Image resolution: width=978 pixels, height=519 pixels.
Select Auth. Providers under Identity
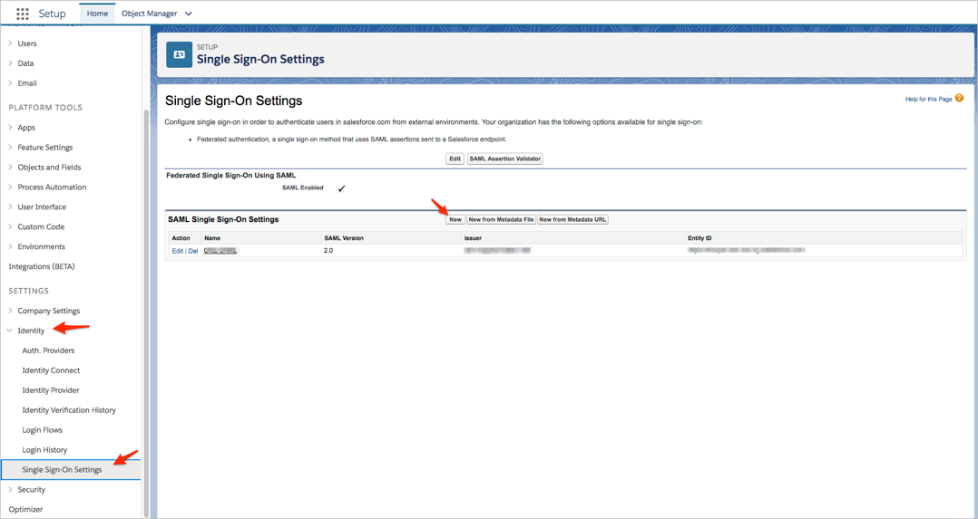coord(48,351)
